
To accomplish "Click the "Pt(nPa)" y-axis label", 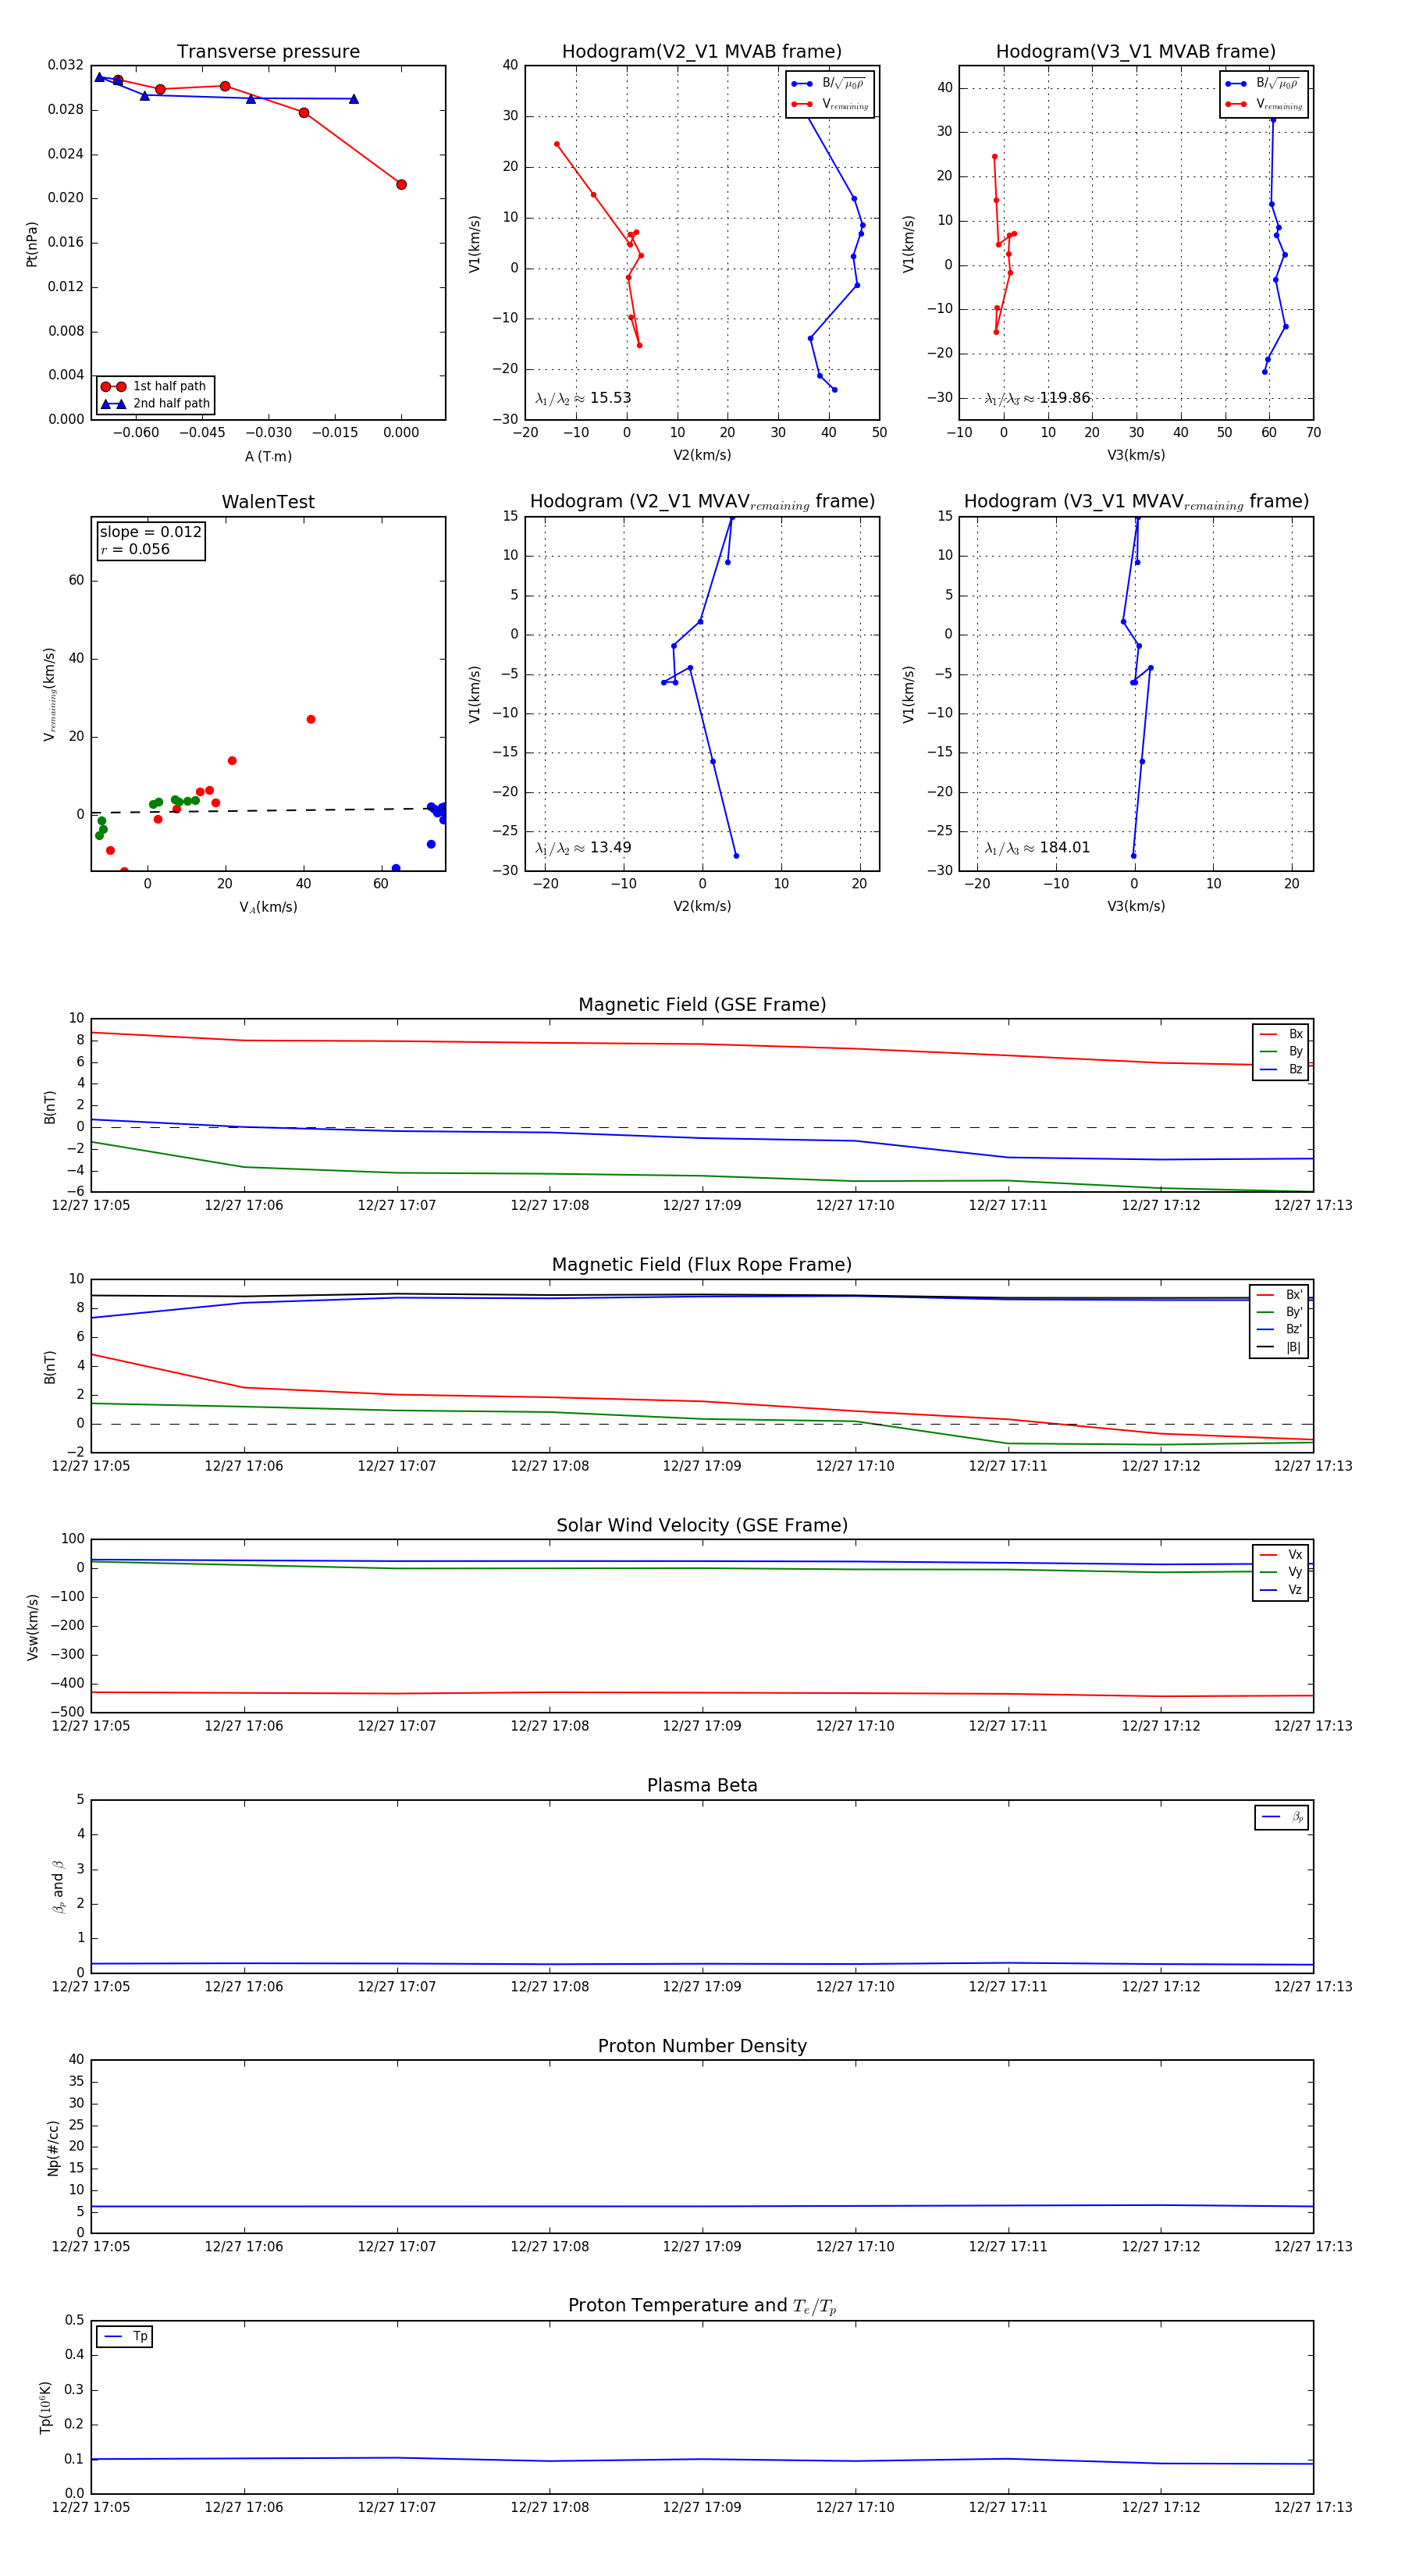I will tap(32, 244).
